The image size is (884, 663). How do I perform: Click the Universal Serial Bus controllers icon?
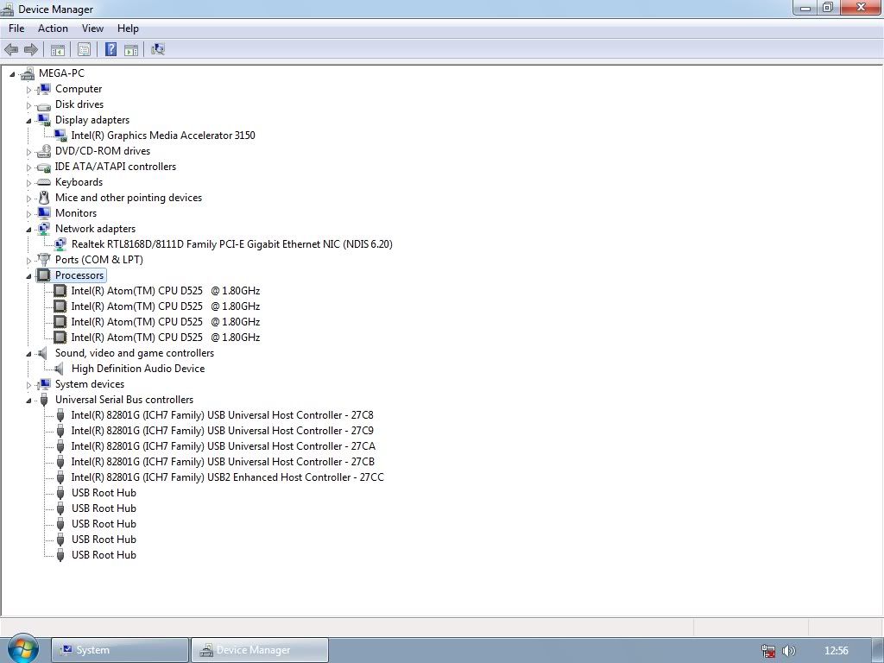point(43,400)
